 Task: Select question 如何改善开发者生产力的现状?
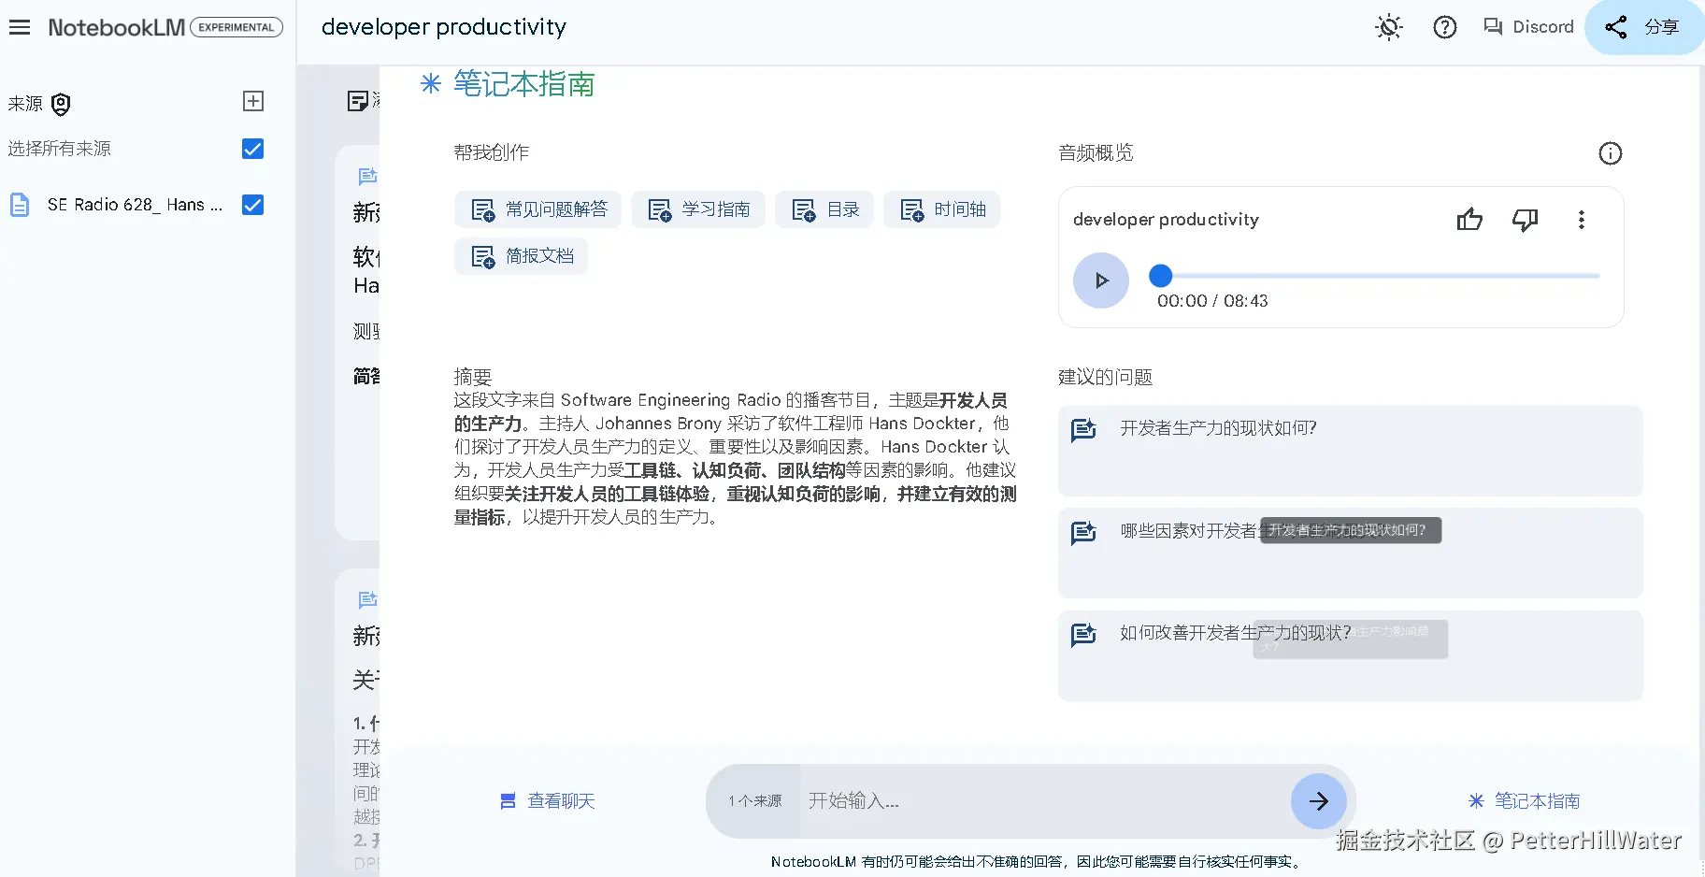(1351, 656)
